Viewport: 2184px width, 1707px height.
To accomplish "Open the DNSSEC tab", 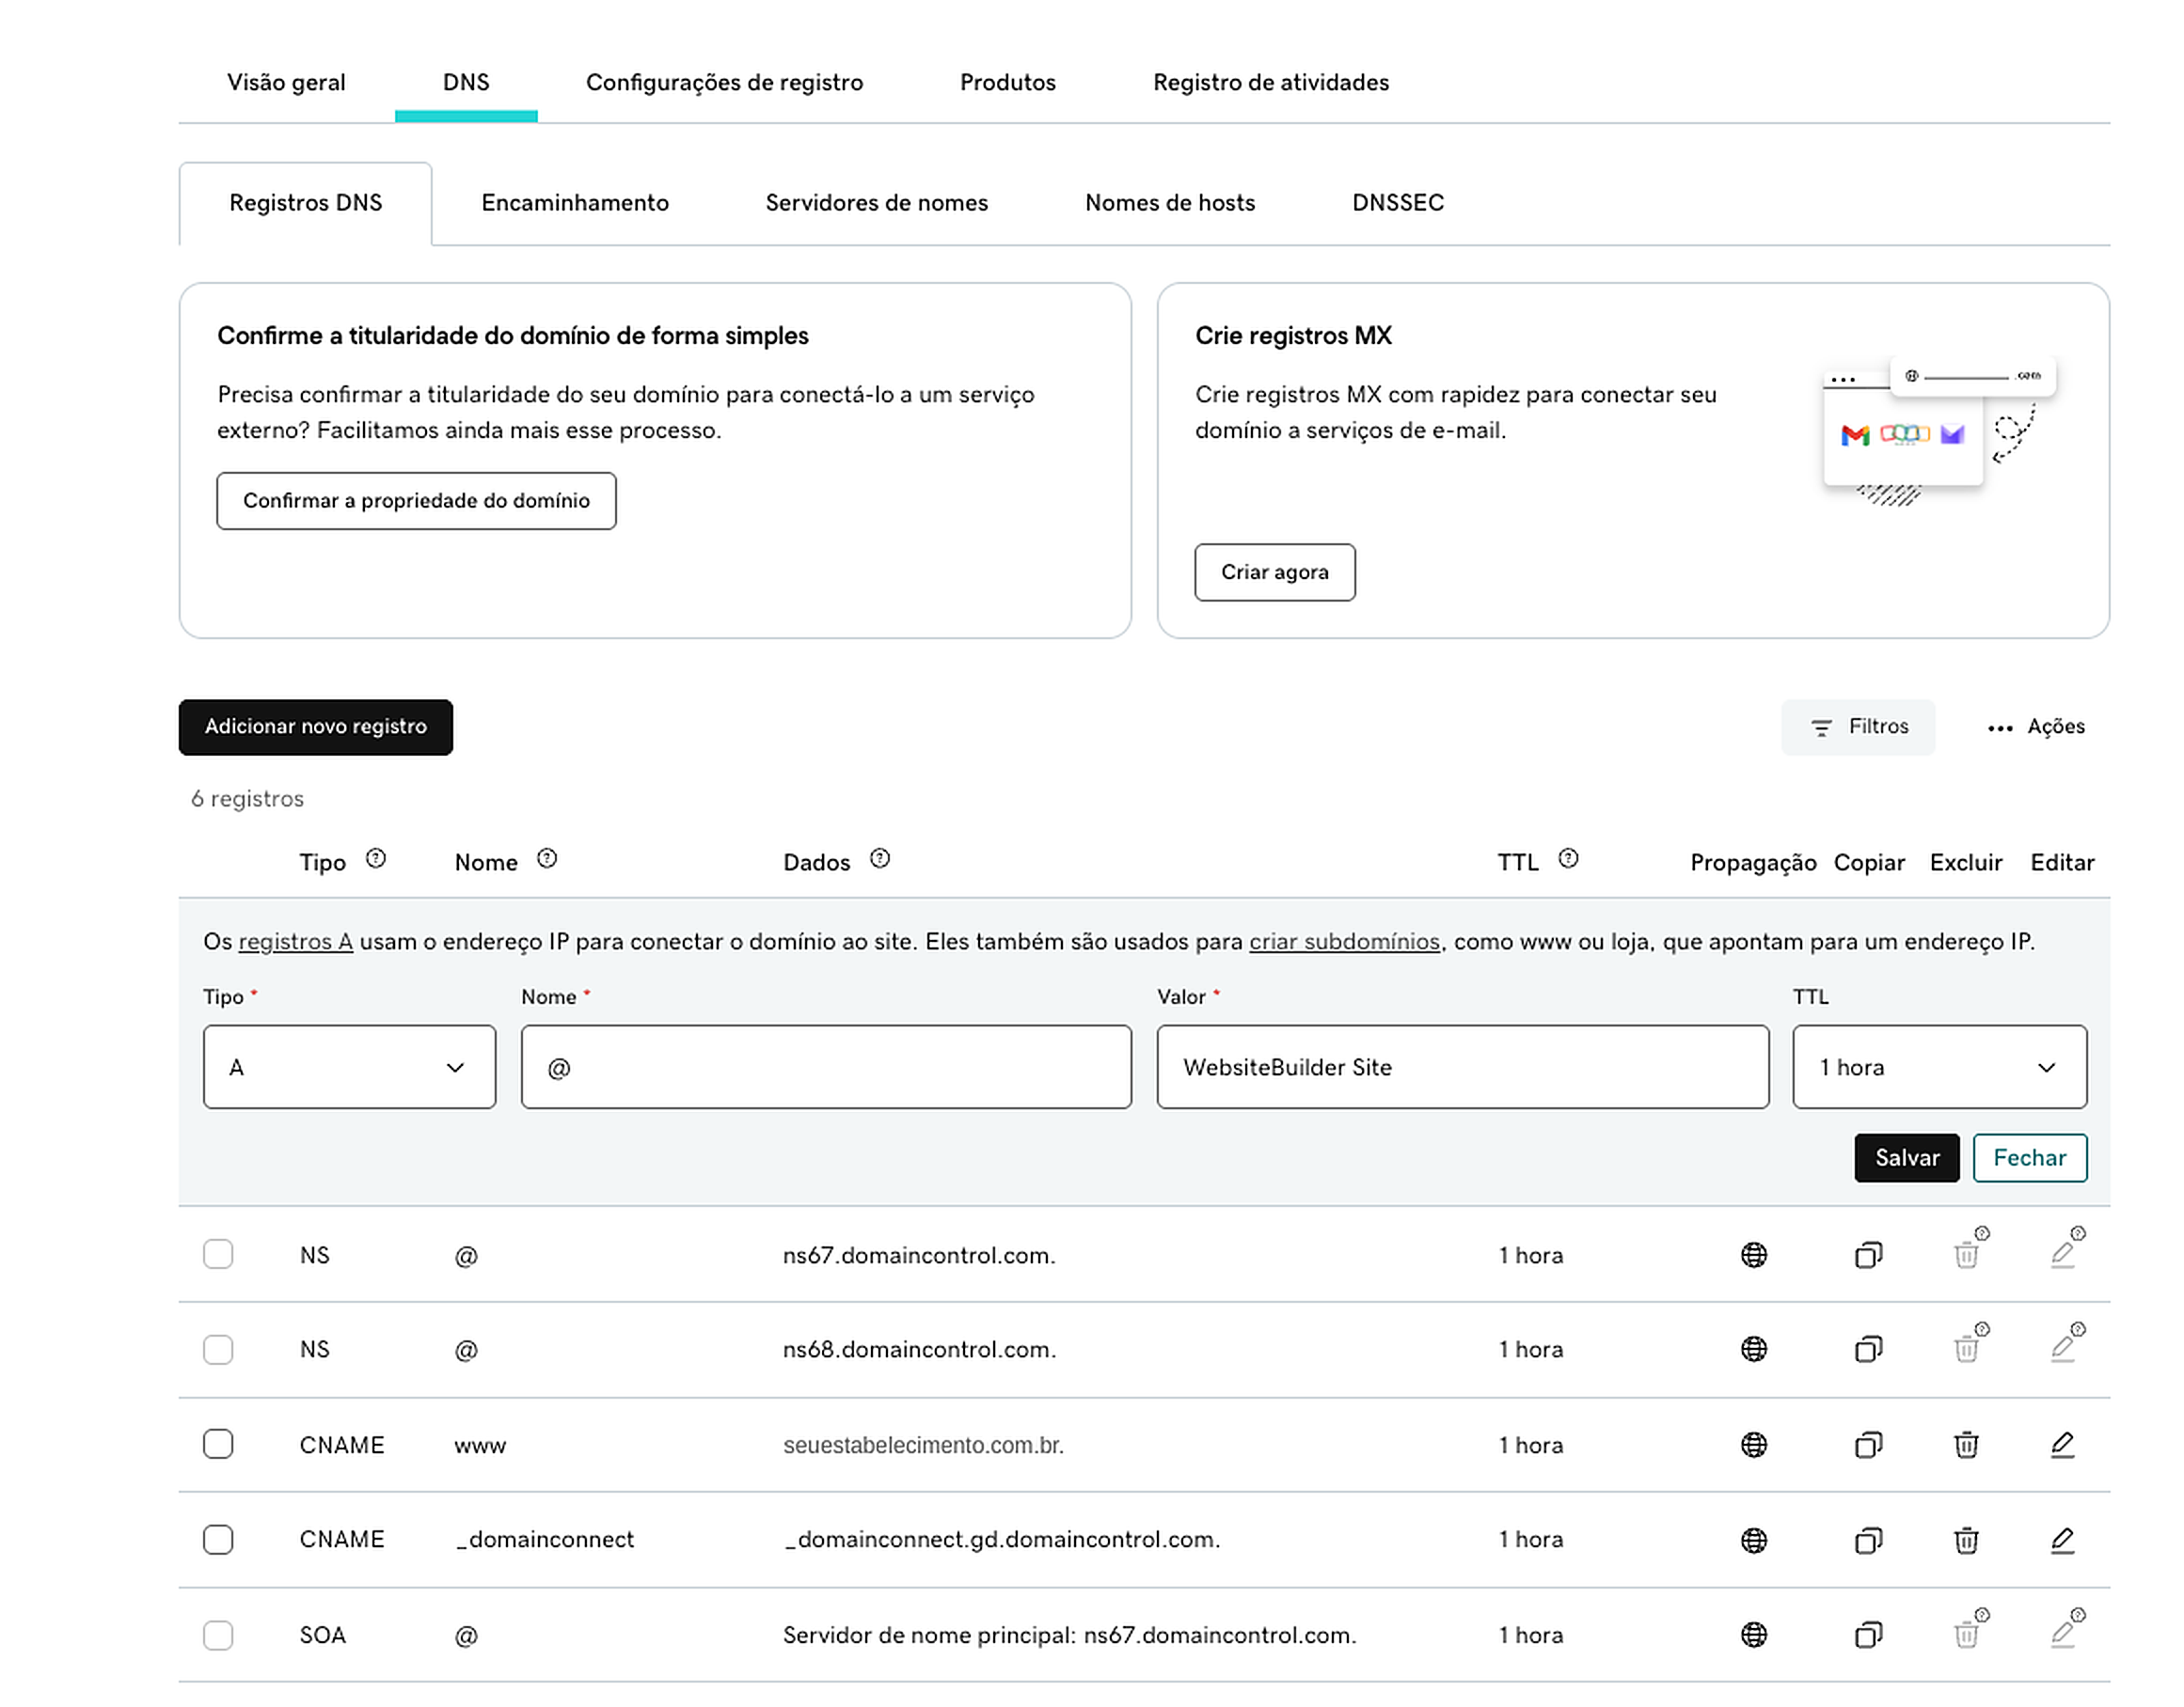I will click(x=1397, y=203).
